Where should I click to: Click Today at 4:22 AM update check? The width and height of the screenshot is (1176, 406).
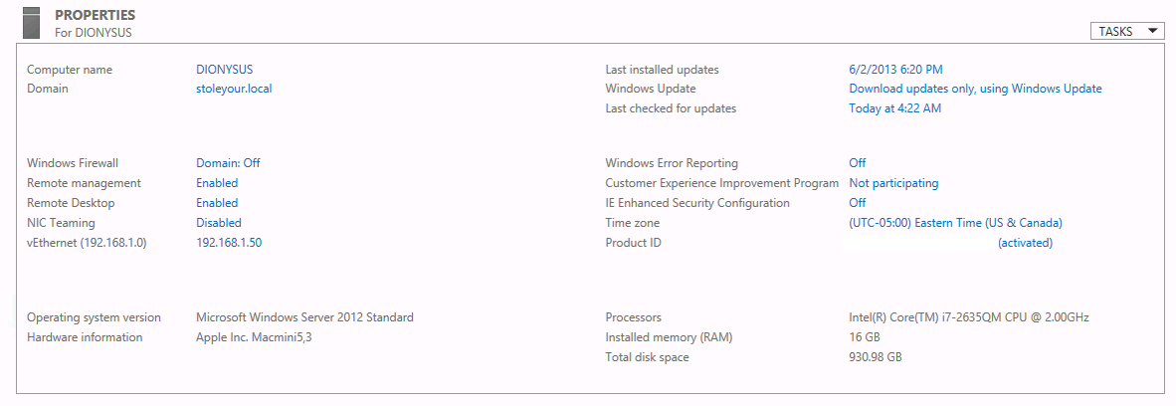[894, 108]
